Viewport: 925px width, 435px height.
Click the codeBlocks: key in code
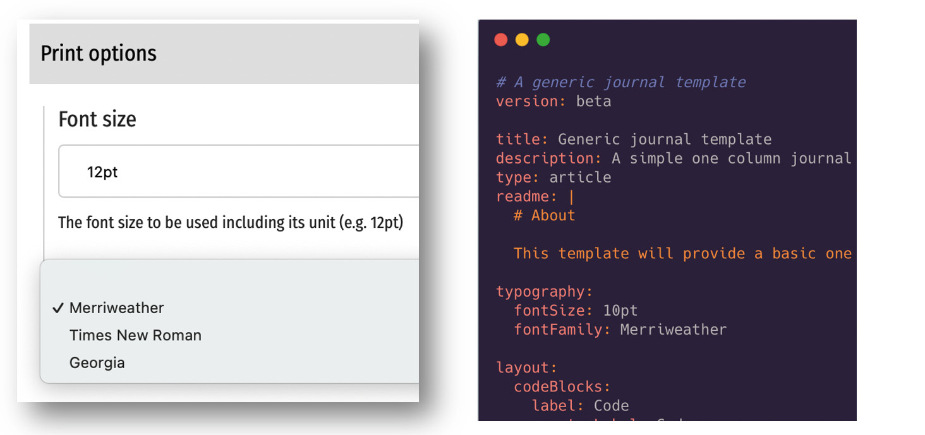(562, 386)
